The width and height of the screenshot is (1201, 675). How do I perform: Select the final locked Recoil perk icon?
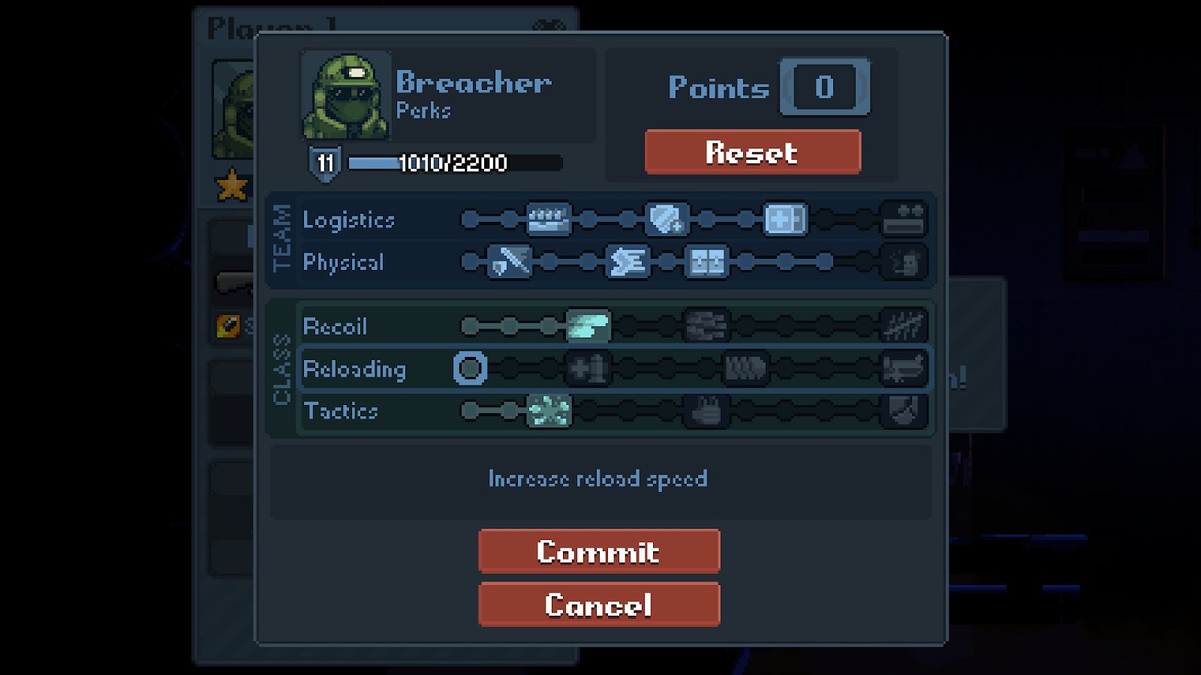point(903,326)
